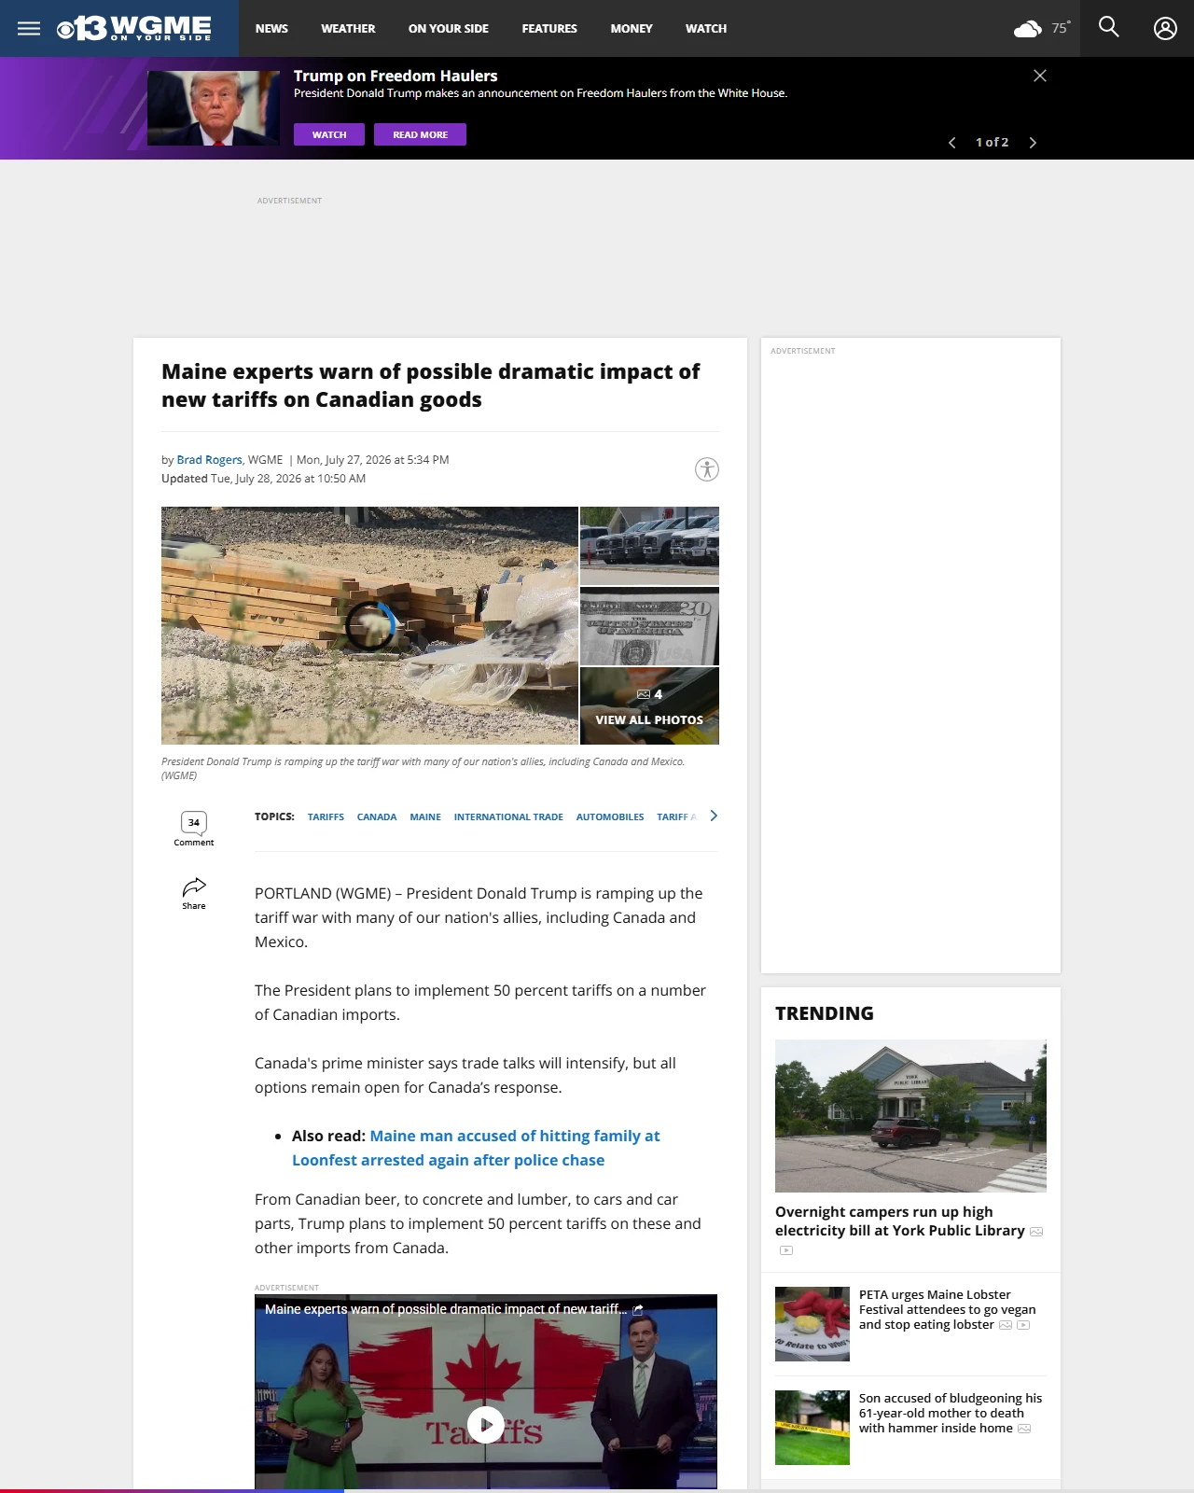
Task: Open the Trump banner thumbnail image
Action: [x=214, y=108]
